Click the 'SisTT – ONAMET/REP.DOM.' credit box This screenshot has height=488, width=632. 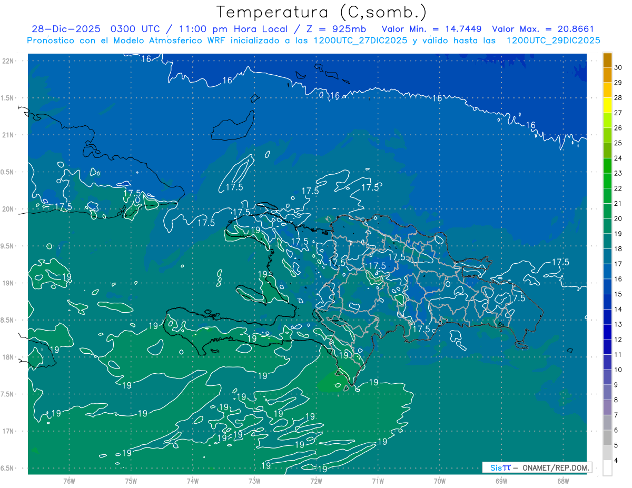[x=537, y=467]
